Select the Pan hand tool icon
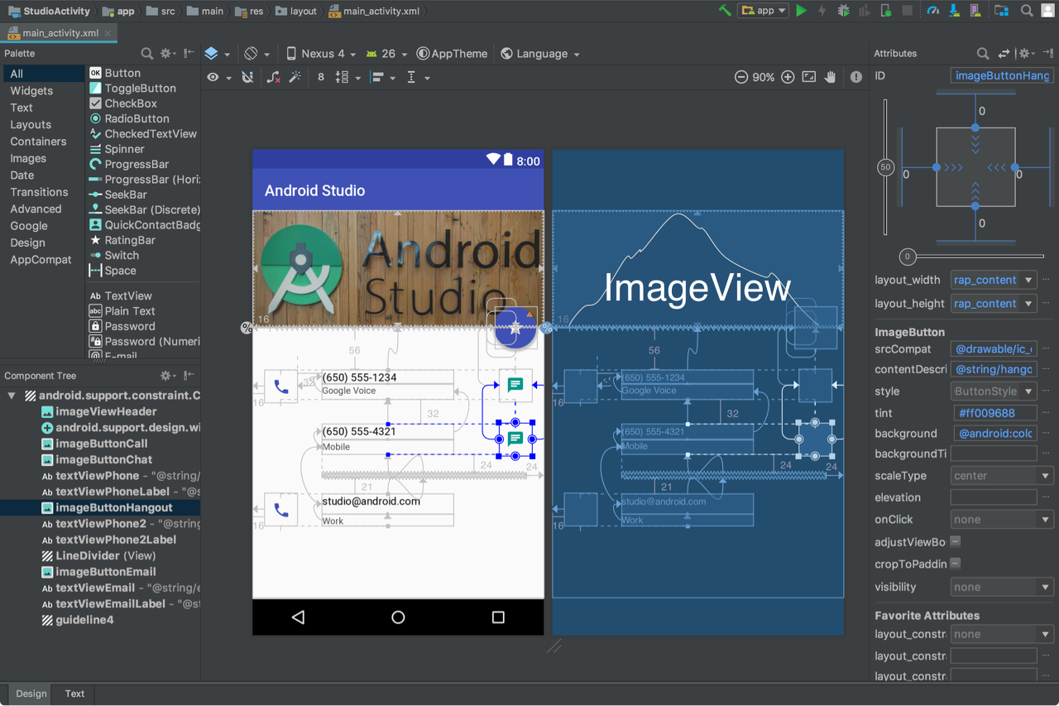Image resolution: width=1059 pixels, height=706 pixels. click(x=830, y=77)
